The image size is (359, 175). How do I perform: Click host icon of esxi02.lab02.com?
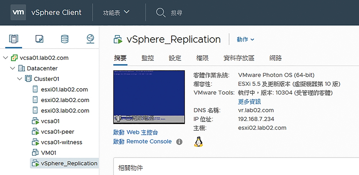[x=35, y=100]
